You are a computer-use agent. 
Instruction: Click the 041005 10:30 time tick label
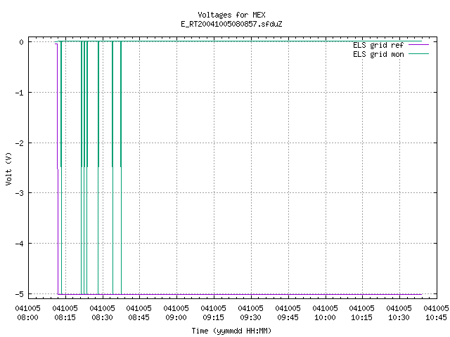(399, 312)
